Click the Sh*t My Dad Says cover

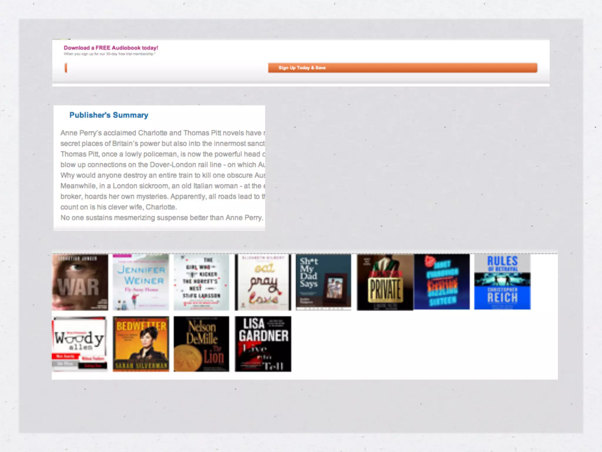coord(323,282)
